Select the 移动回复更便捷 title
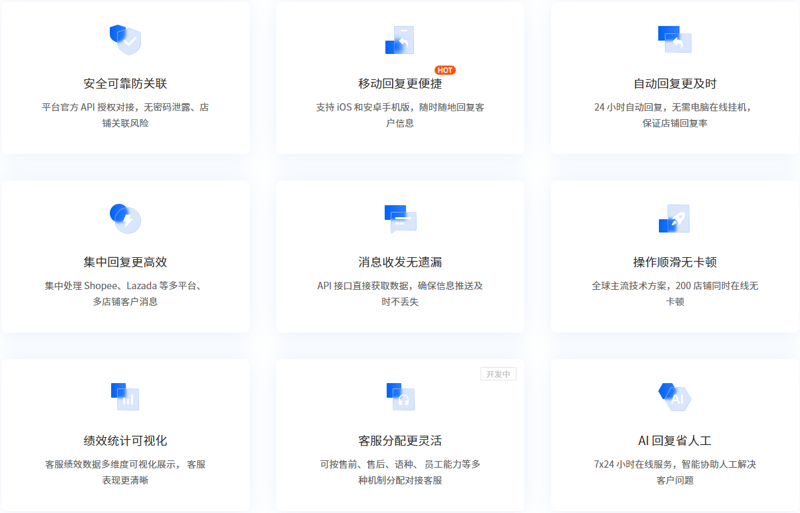The image size is (800, 513). [x=400, y=84]
